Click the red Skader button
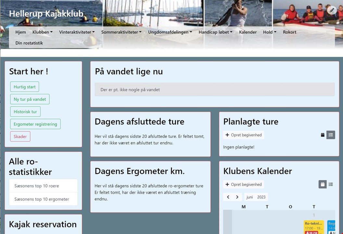Image resolution: width=343 pixels, height=234 pixels. 20,136
